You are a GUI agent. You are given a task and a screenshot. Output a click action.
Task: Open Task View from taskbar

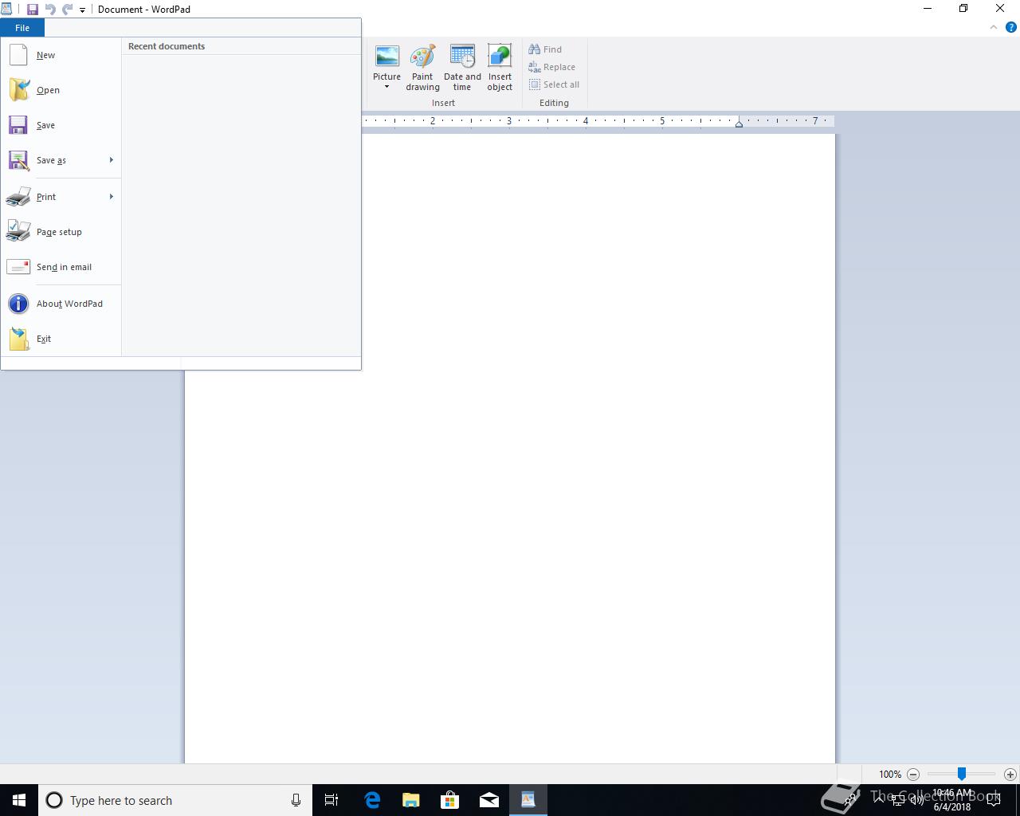tap(331, 800)
